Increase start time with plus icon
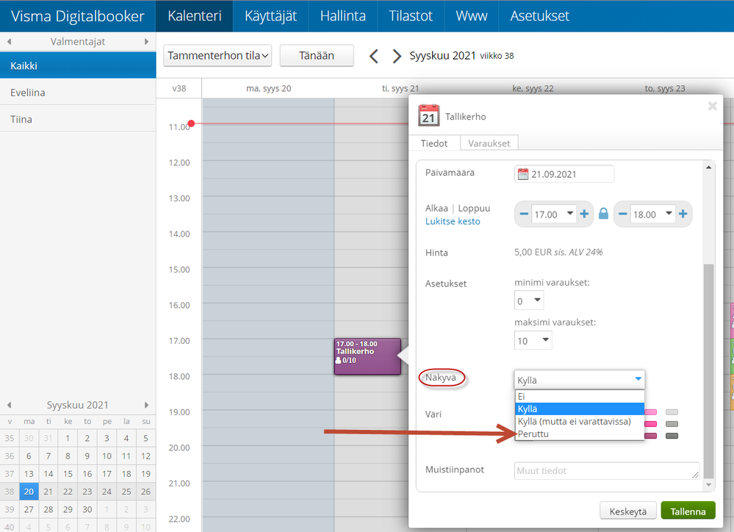The image size is (734, 532). pyautogui.click(x=584, y=214)
